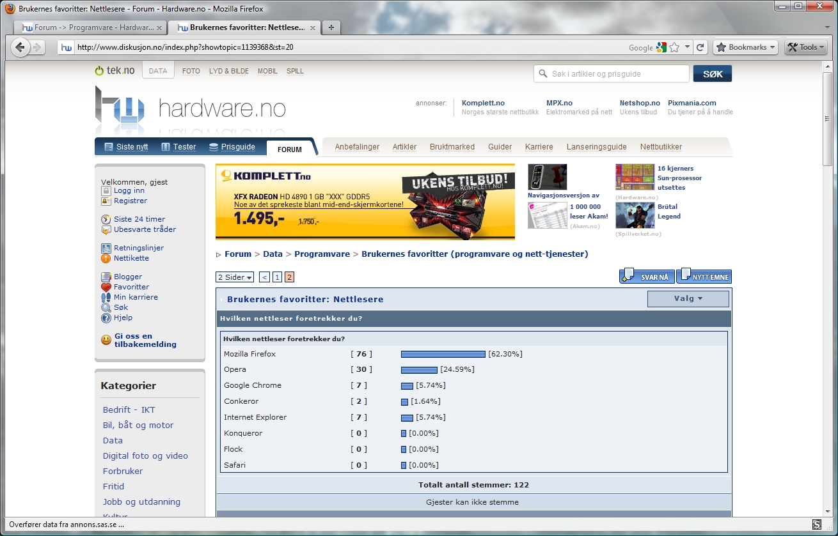Open the Anbefalinger menu item
Screen dimensions: 838x536
pyautogui.click(x=357, y=147)
